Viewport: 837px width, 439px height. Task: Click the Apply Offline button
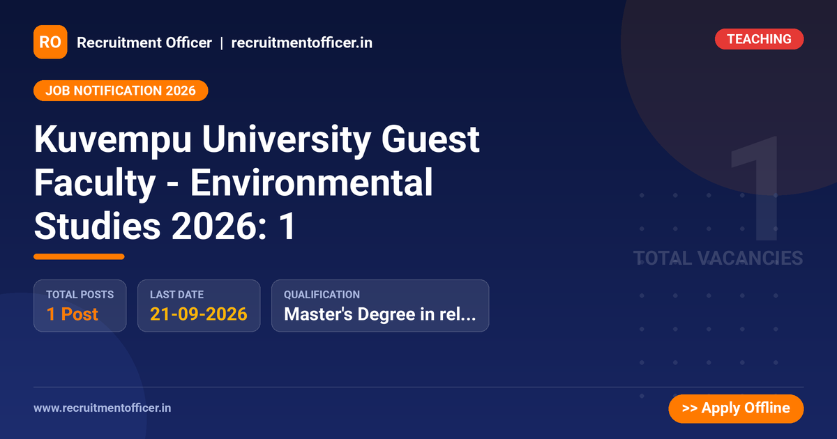pyautogui.click(x=736, y=408)
